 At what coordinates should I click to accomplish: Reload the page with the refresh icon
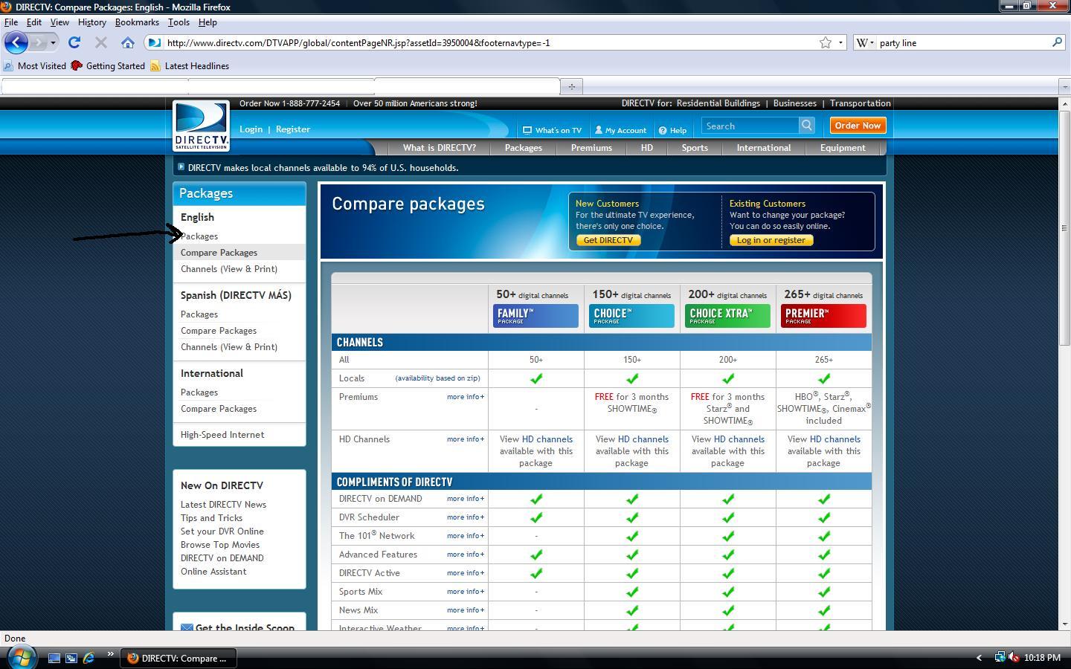(74, 42)
